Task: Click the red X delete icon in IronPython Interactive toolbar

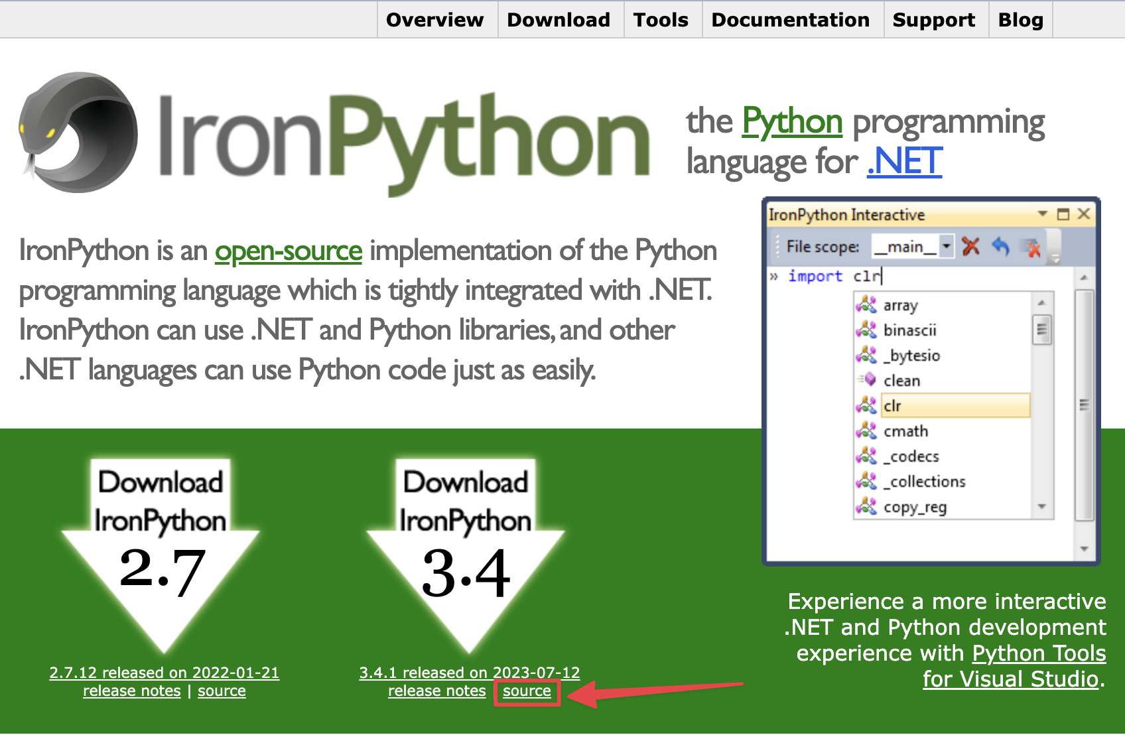Action: tap(971, 247)
